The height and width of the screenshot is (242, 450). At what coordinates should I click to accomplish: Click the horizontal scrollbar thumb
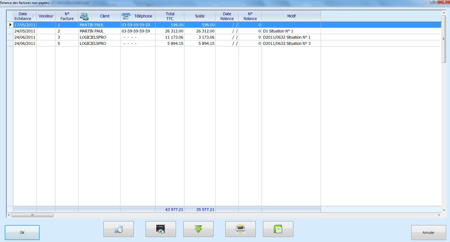(x=32, y=215)
